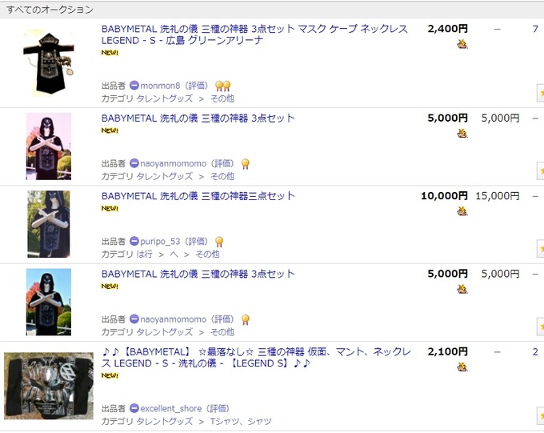Open 評価 ratings for excellent_shore
The height and width of the screenshot is (433, 544).
point(218,408)
